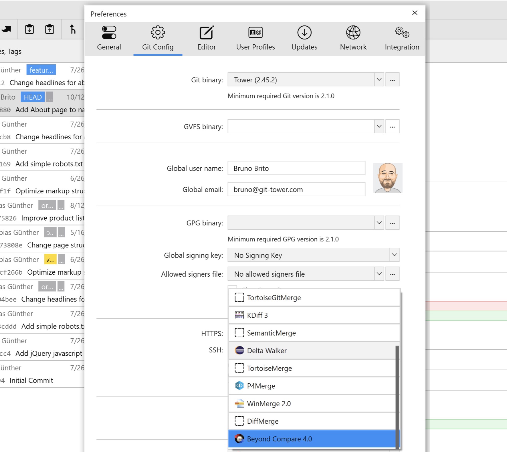Screen dimensions: 507x452
Task: Open the Network preferences tab
Action: click(353, 38)
